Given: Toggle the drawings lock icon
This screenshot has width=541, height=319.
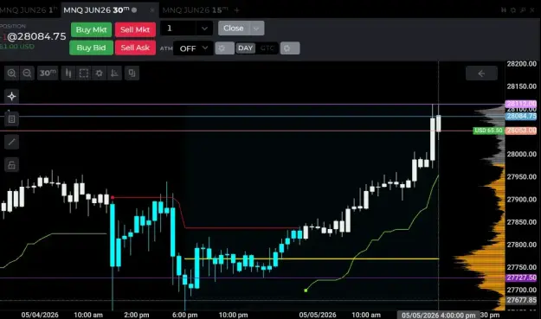Looking at the screenshot, I should point(12,164).
